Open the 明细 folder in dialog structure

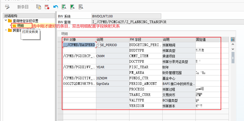click(18, 26)
